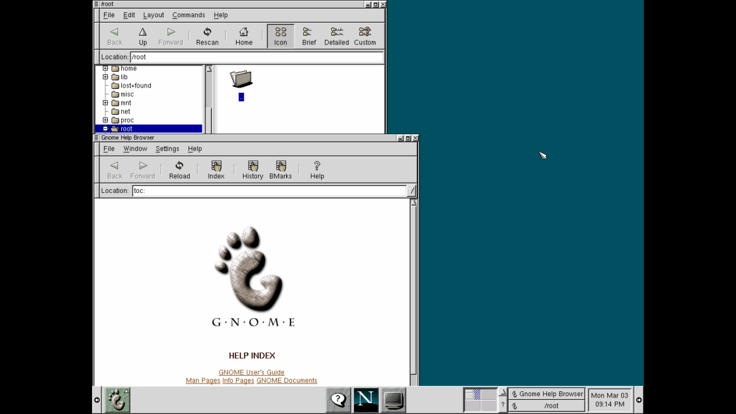Image resolution: width=736 pixels, height=414 pixels.
Task: Open Help Browser Help menu
Action: [x=195, y=149]
